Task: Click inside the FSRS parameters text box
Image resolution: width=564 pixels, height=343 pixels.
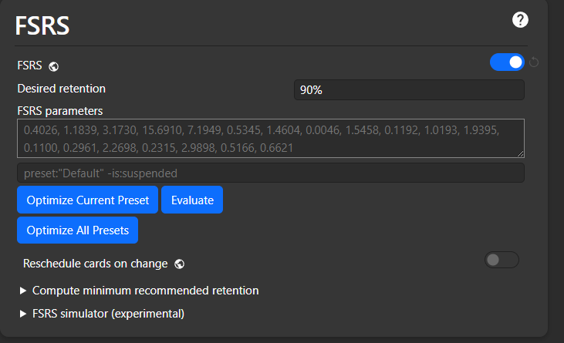Action: point(271,138)
